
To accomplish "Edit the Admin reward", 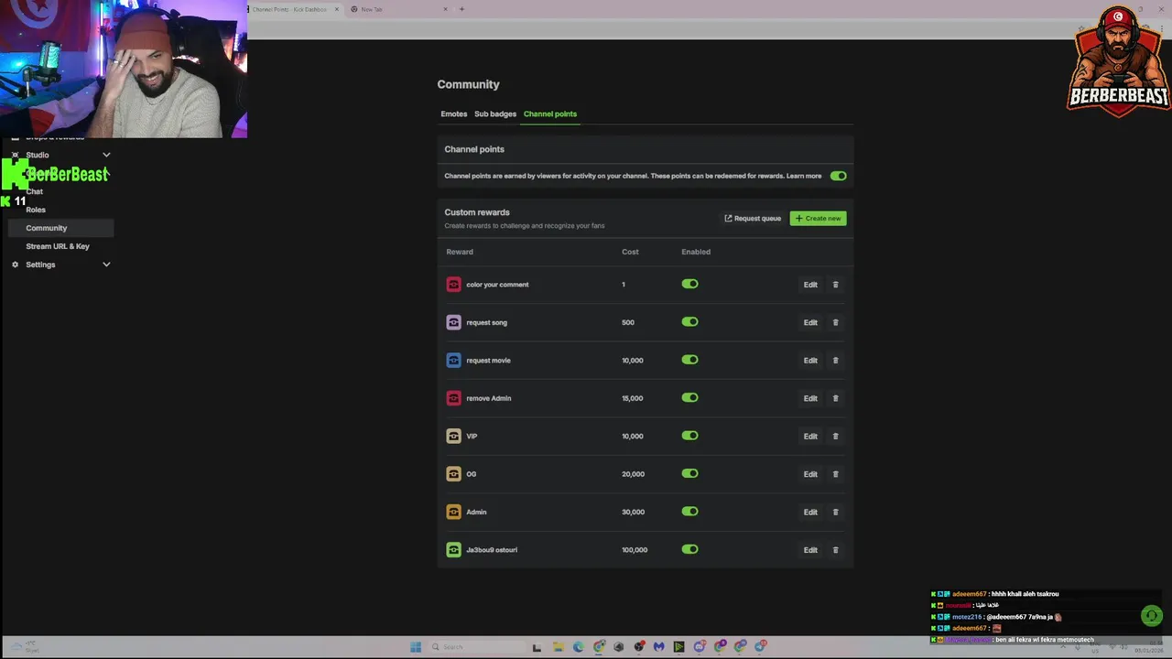I will 810,513.
